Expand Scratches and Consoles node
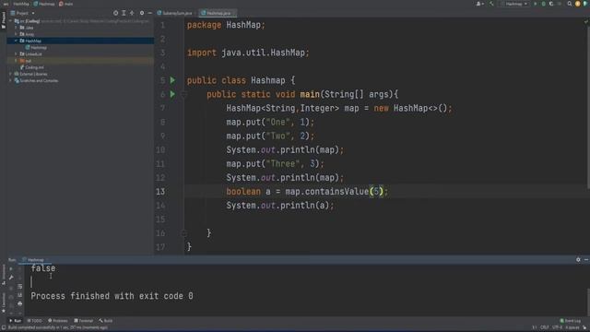Screen dimensions: 590x332 coord(10,80)
